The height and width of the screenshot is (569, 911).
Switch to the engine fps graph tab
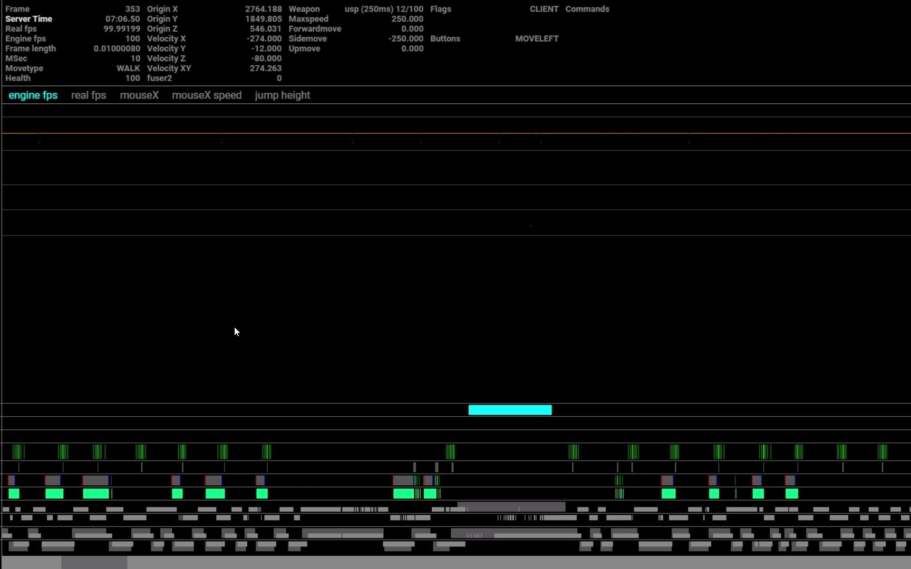coord(33,95)
